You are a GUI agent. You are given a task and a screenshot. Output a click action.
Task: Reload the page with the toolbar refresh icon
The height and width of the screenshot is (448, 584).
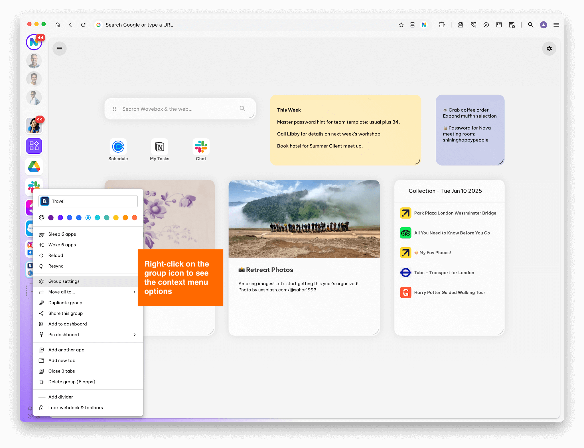83,25
